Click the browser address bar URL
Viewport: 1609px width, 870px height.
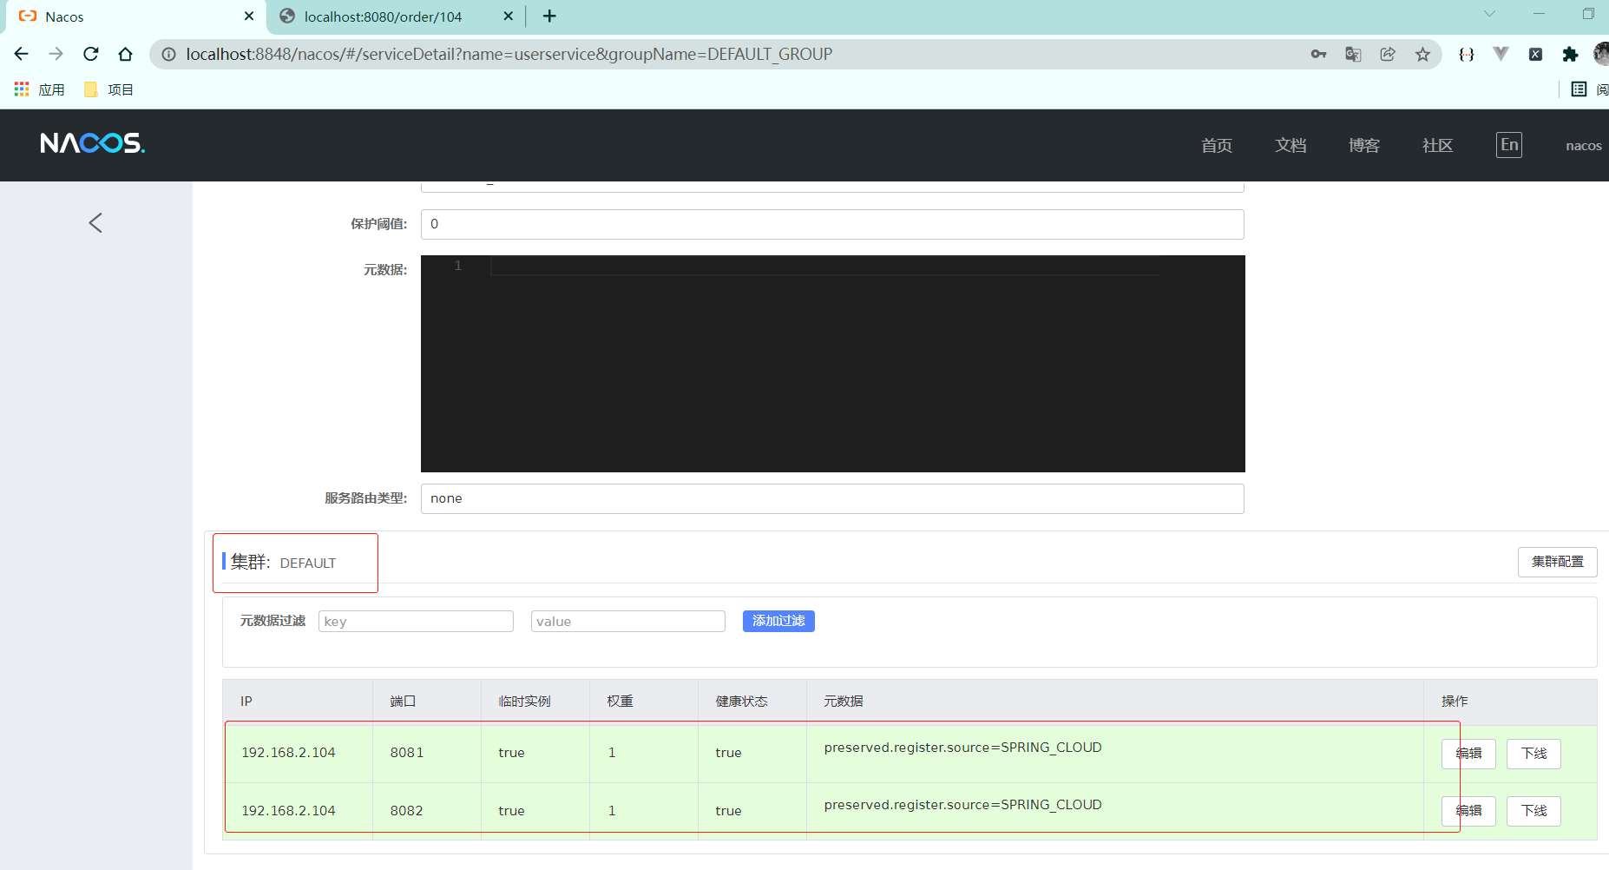point(509,54)
